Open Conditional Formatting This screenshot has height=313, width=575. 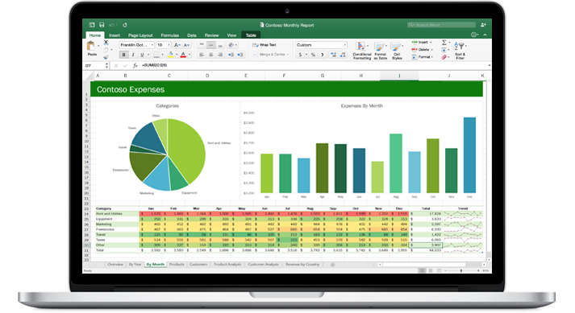point(362,51)
